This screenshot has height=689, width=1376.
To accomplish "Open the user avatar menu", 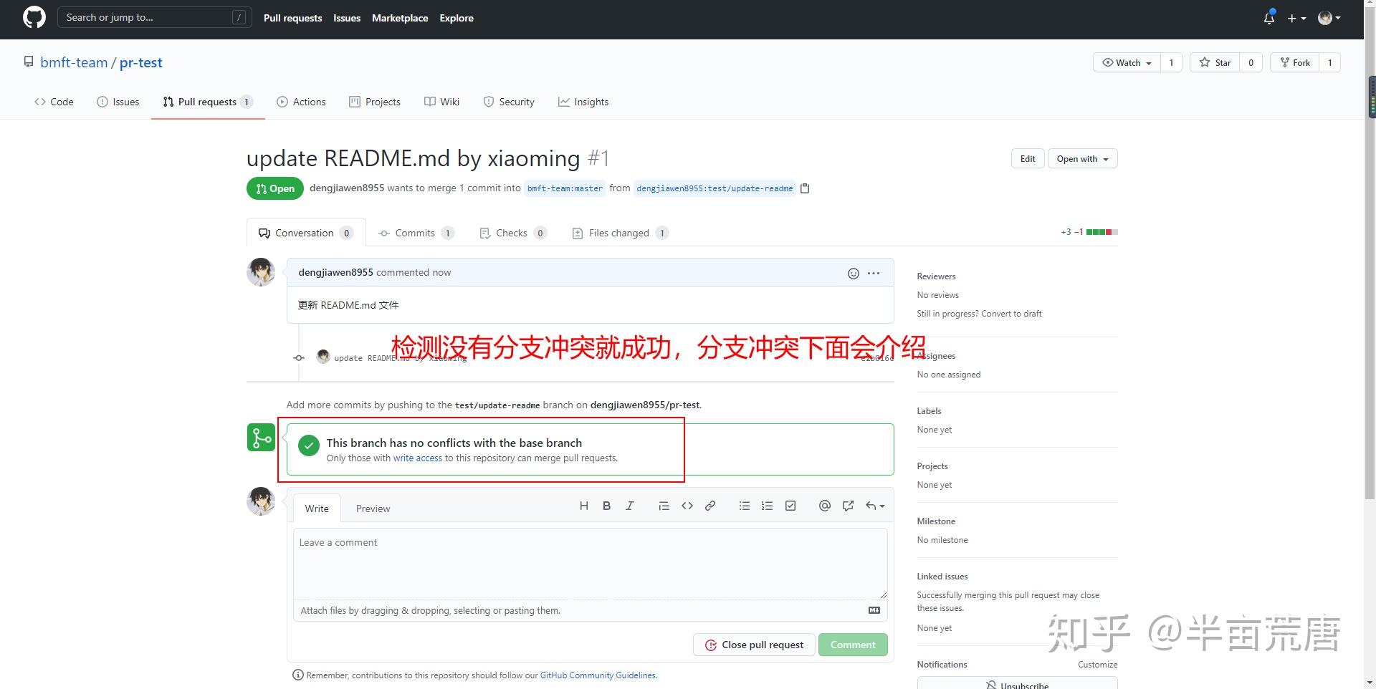I will tap(1329, 18).
